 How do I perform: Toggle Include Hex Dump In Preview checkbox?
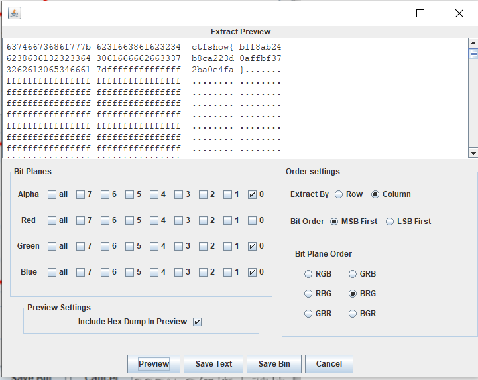point(197,322)
